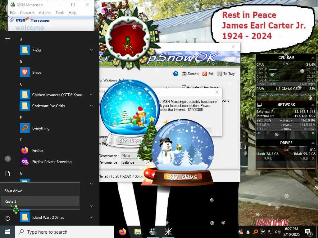Viewport: 318px width, 238px height.
Task: Click the Used: 28.2 GB drive text
Action: coord(267,154)
